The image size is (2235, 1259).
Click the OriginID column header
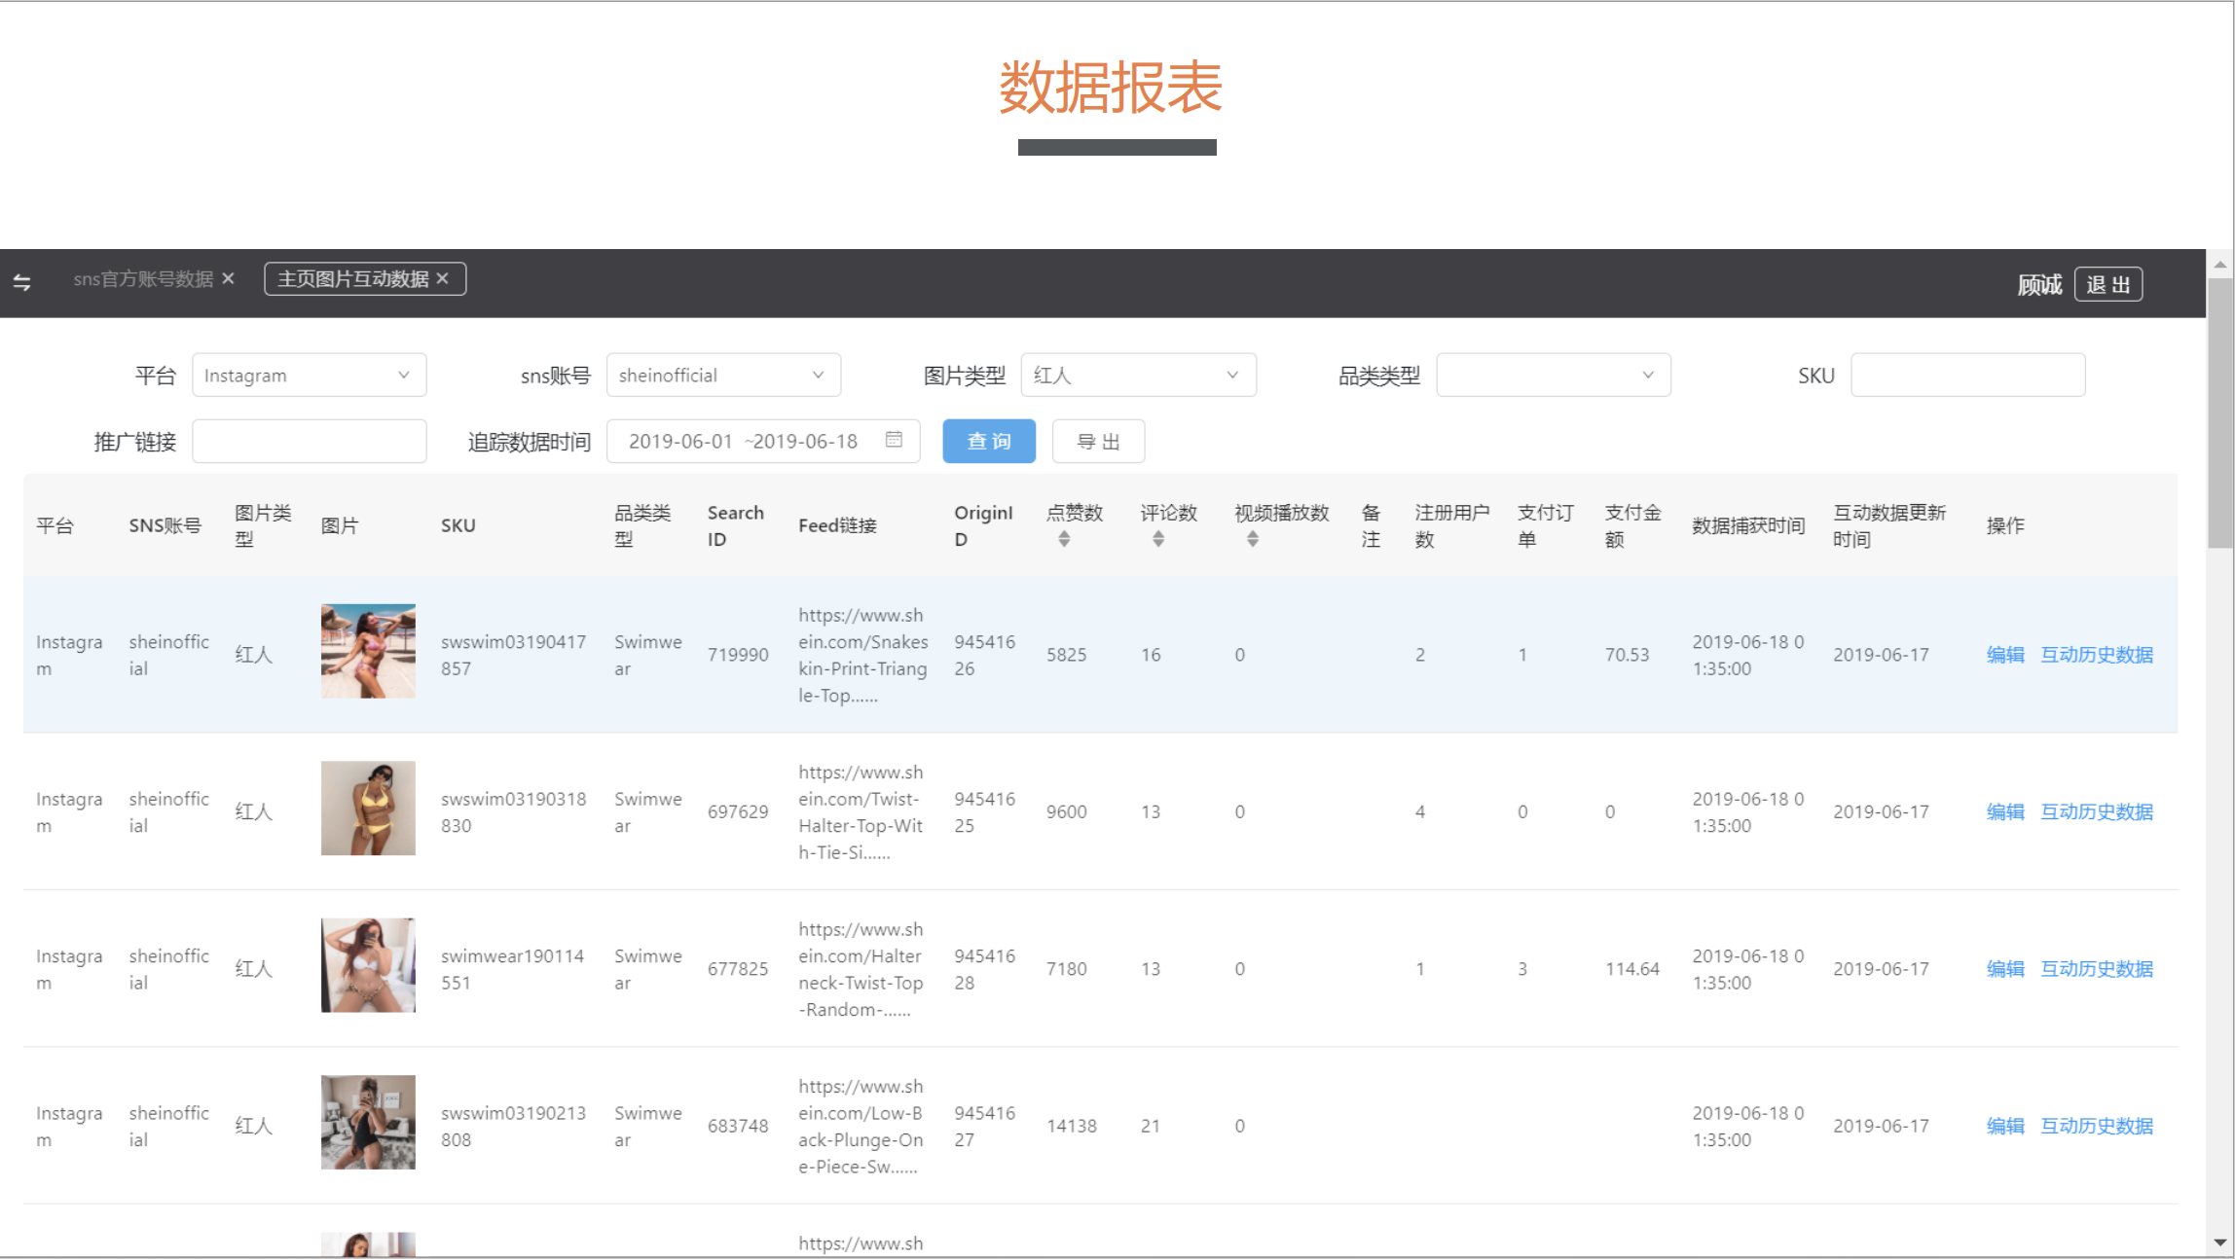point(983,525)
